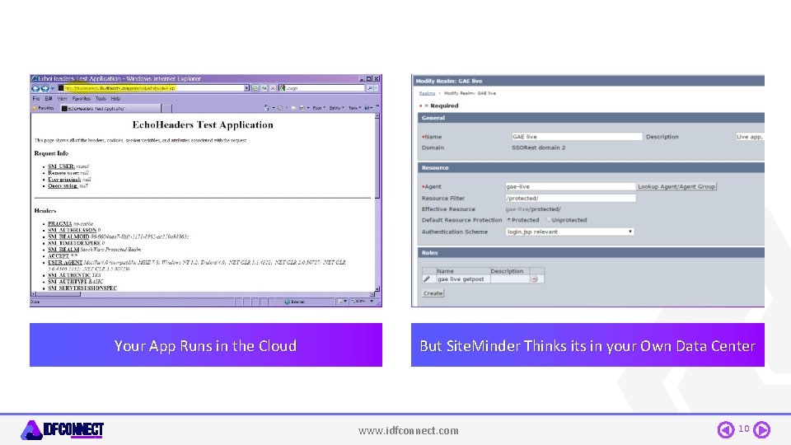Open www.idfconnect.com in the footer
791x445 pixels.
408,430
